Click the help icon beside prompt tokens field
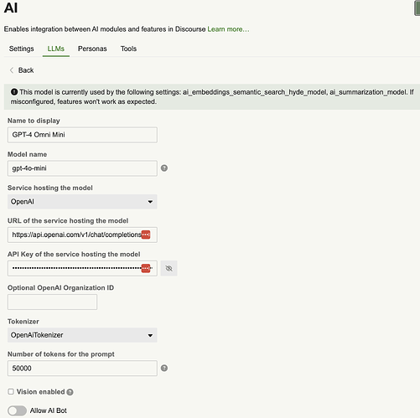420x418 pixels. coord(164,368)
